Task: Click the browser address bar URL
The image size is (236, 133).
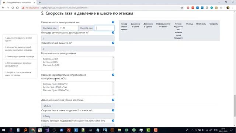Action: pyautogui.click(x=65, y=8)
